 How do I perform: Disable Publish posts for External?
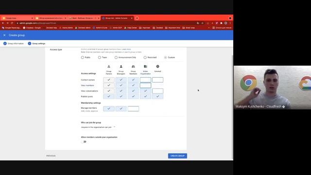point(157,96)
